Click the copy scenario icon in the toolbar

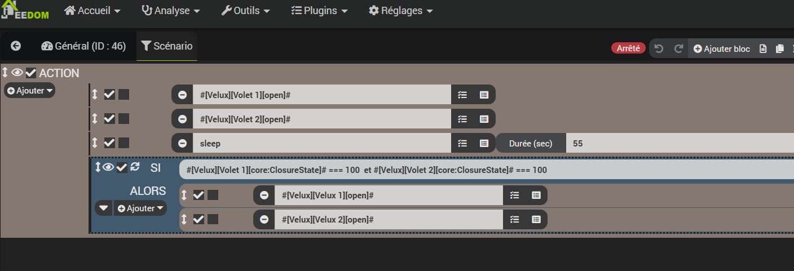(x=780, y=48)
